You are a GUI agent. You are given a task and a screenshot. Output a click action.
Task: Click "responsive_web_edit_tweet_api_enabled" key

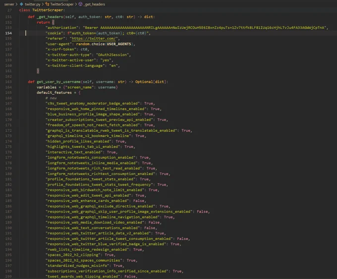click(88, 195)
